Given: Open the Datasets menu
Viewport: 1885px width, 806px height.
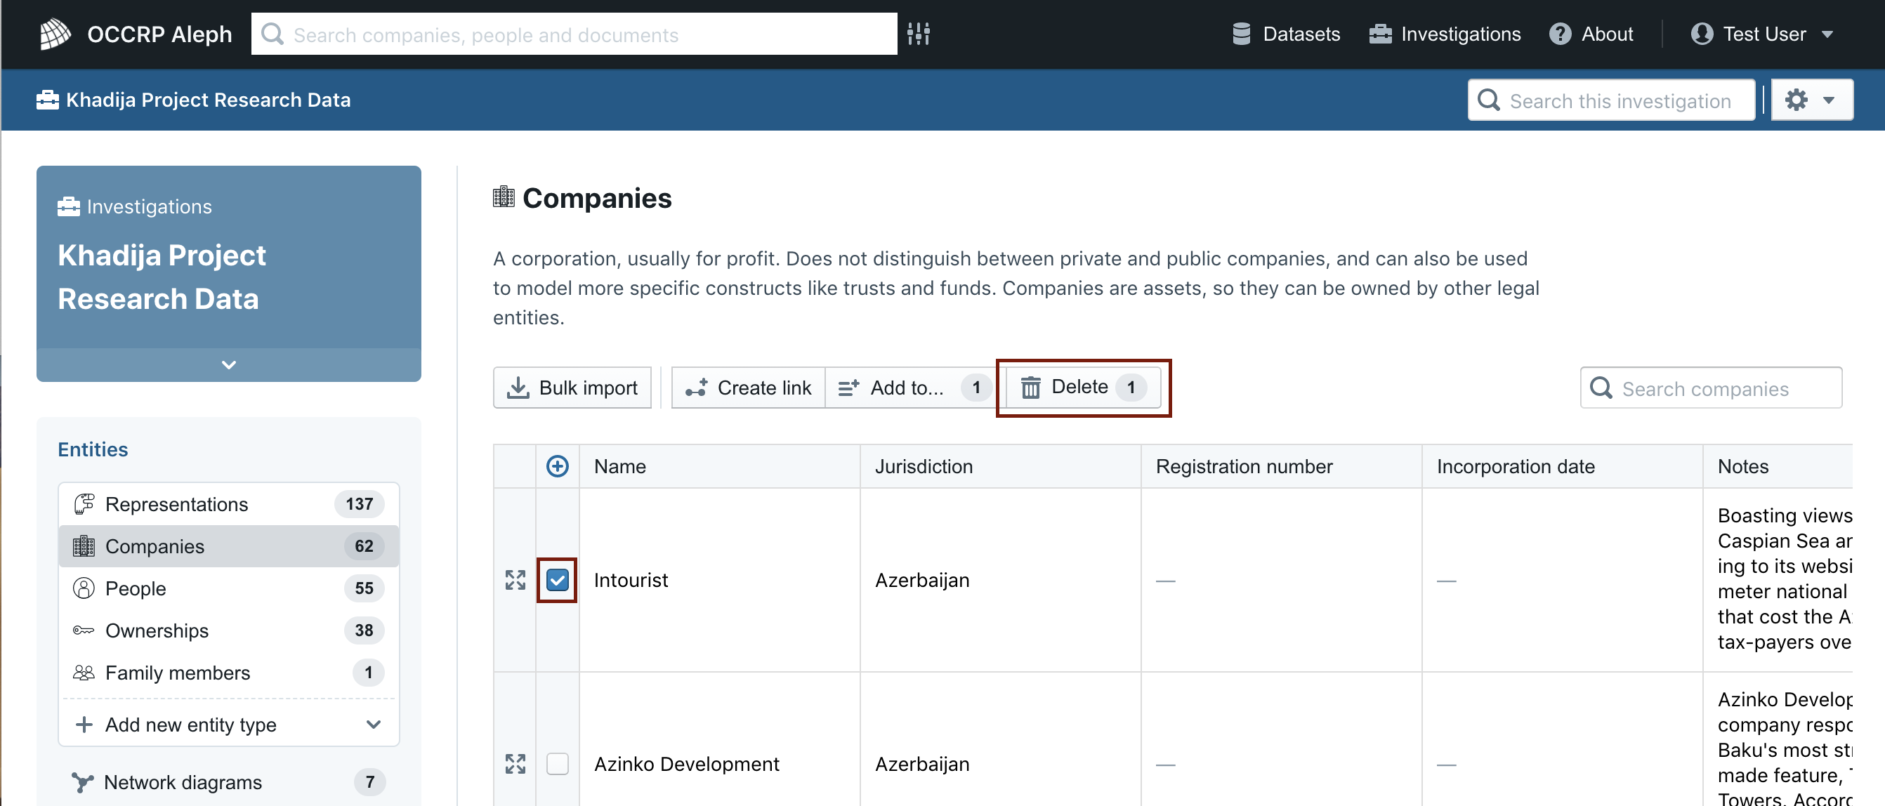Looking at the screenshot, I should pos(1286,34).
